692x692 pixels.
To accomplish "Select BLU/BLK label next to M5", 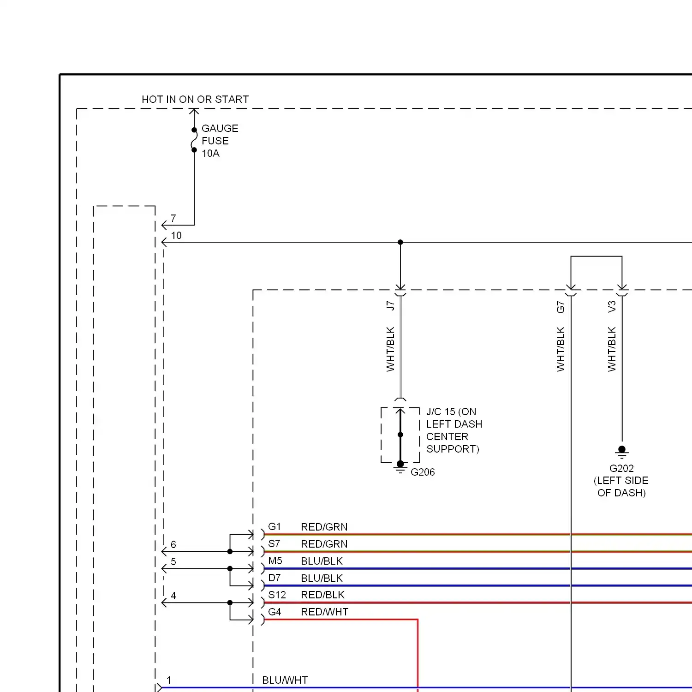I will point(322,561).
